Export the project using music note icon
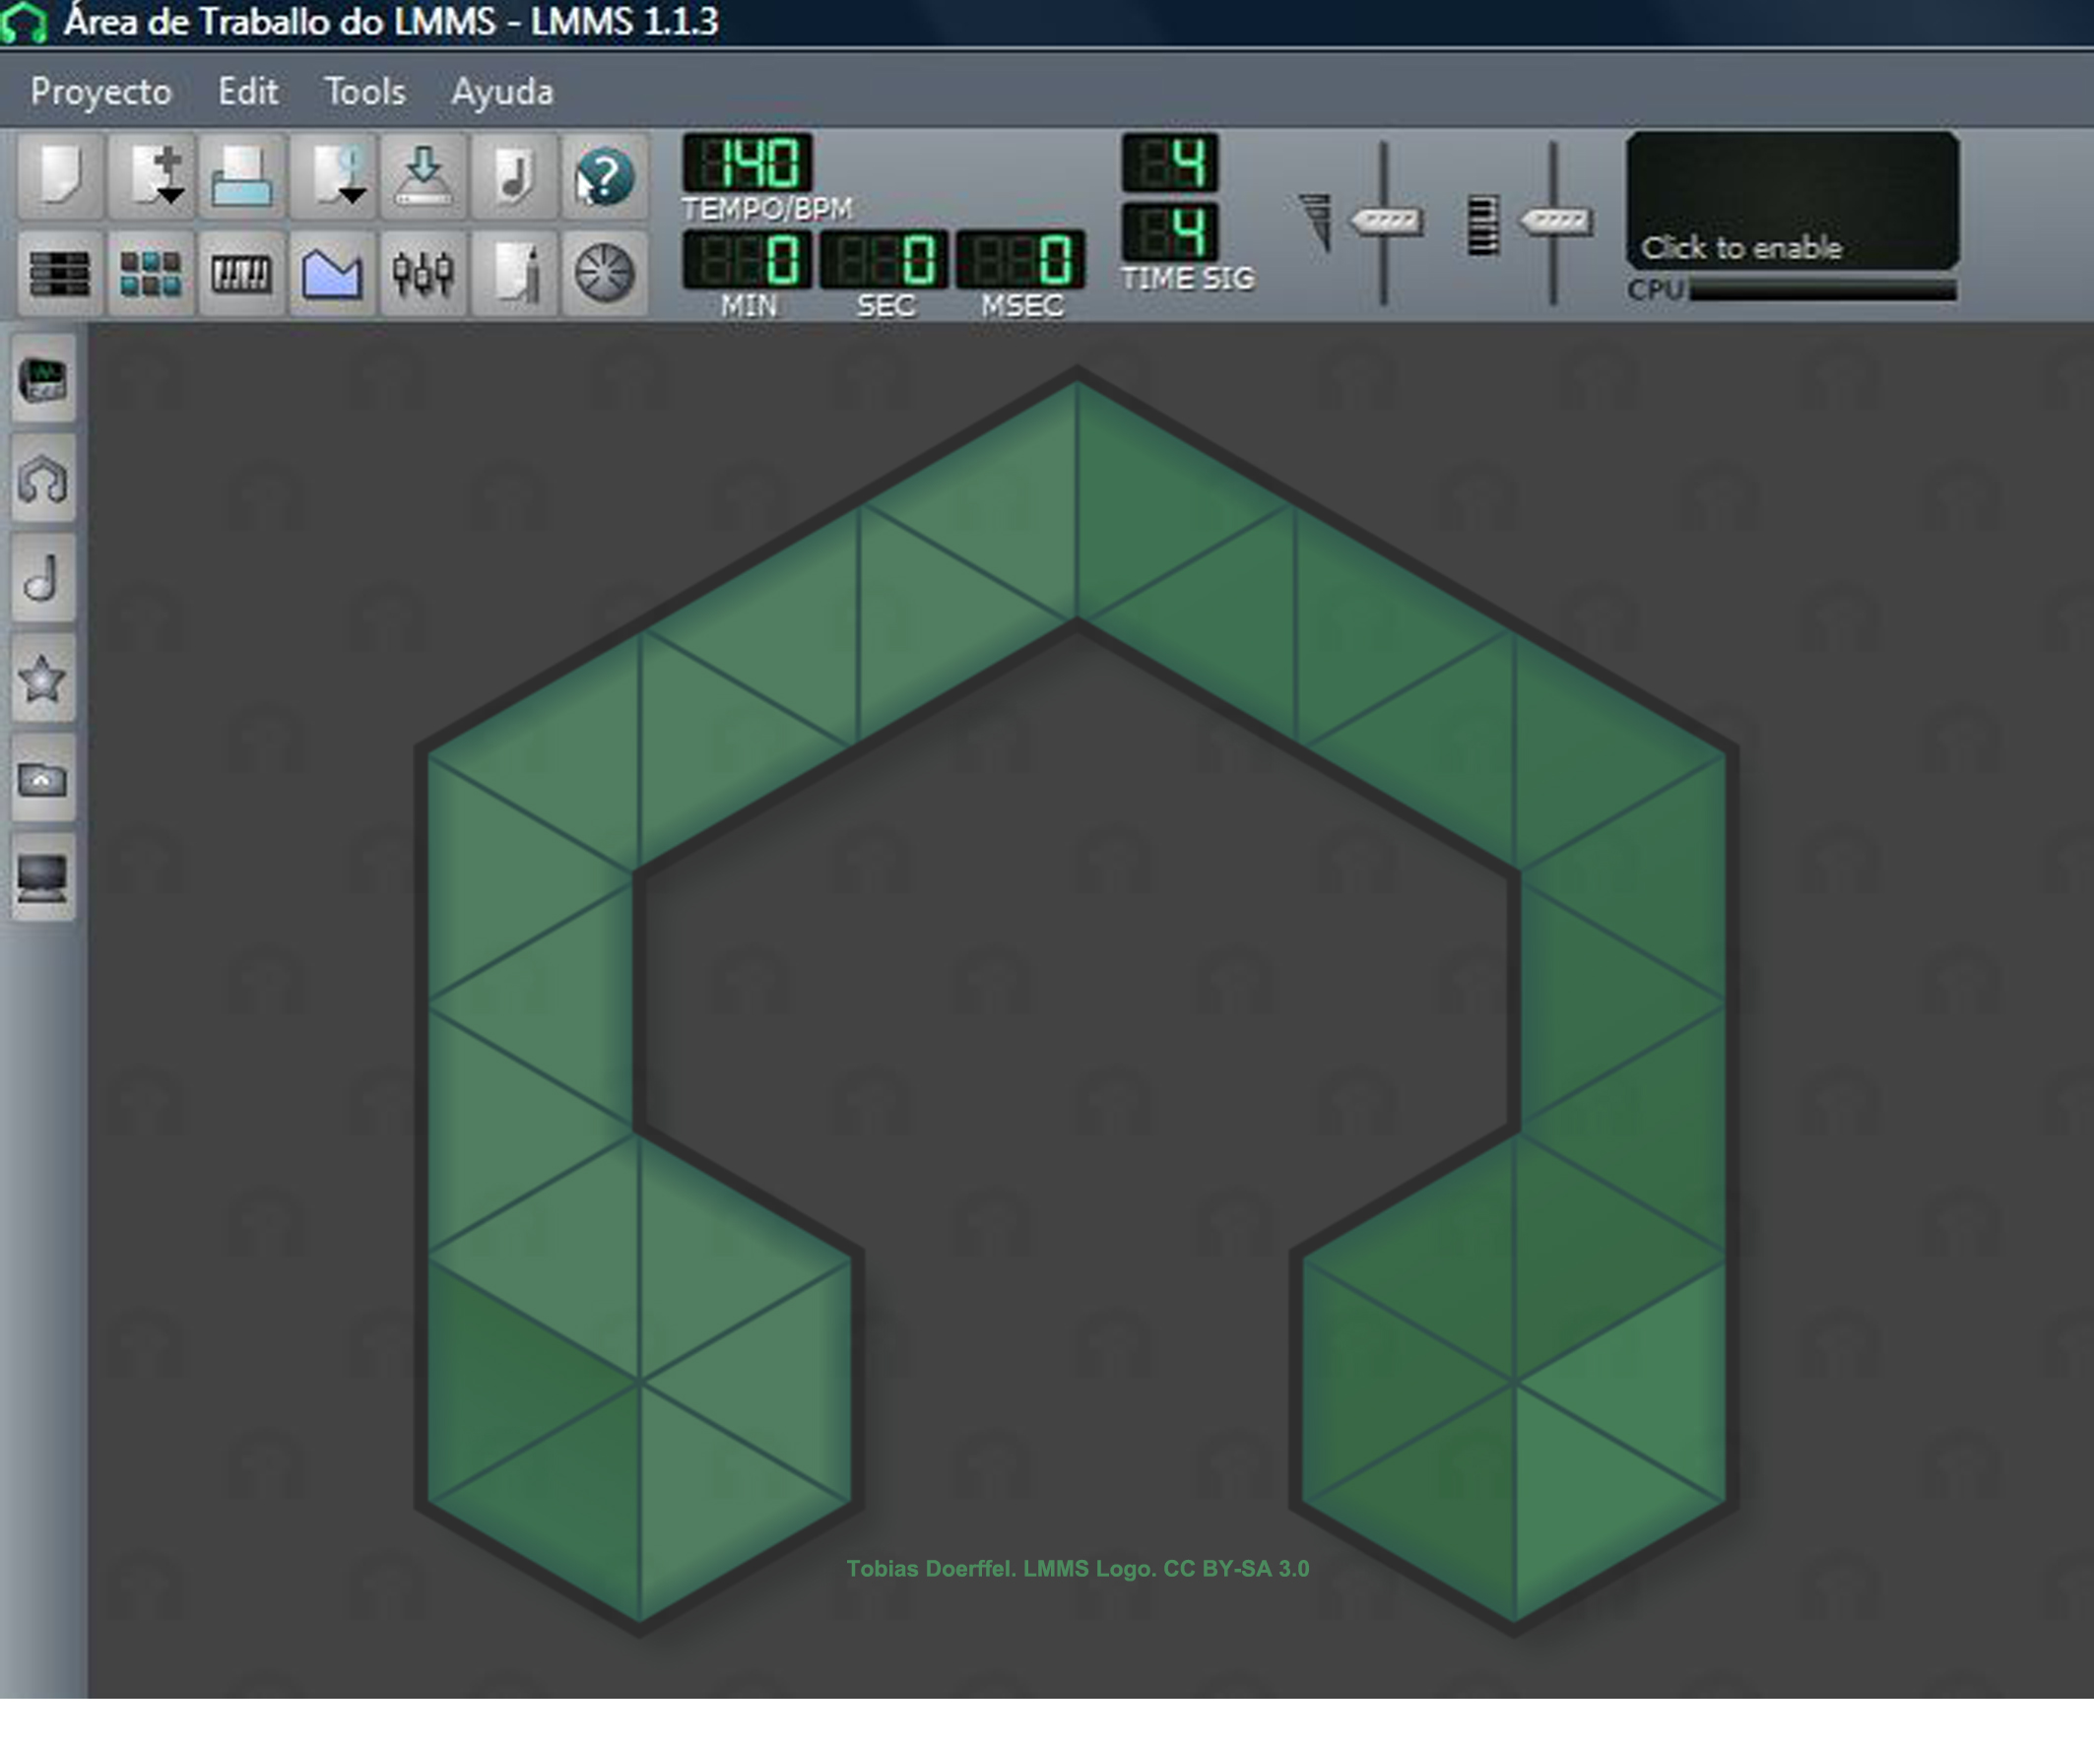The height and width of the screenshot is (1745, 2094). coord(513,176)
